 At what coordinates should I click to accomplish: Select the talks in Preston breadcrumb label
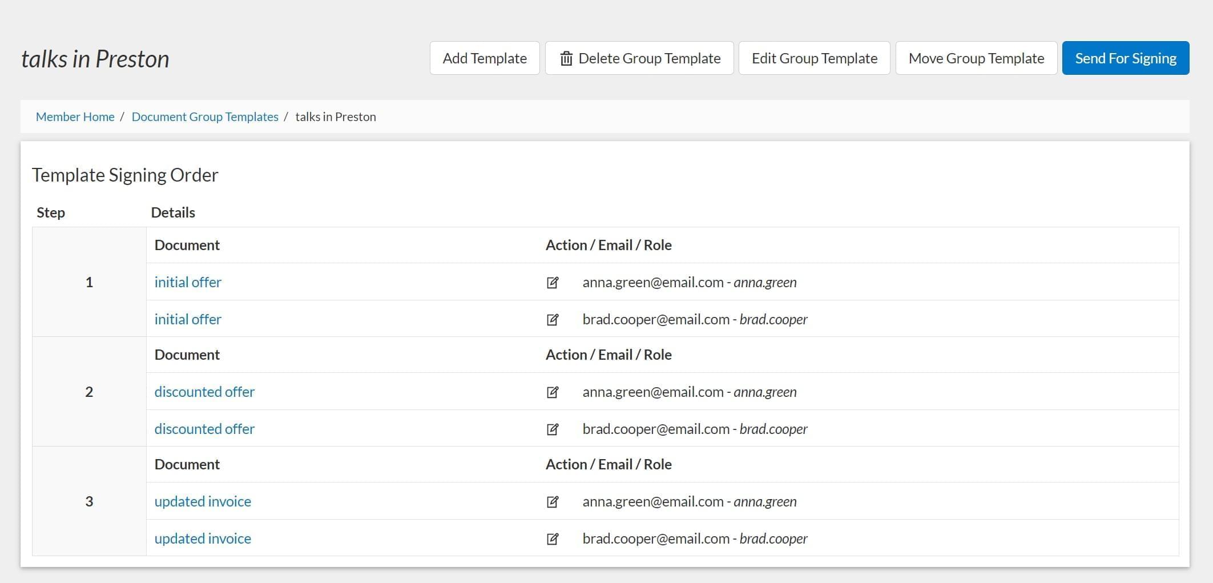(x=336, y=116)
